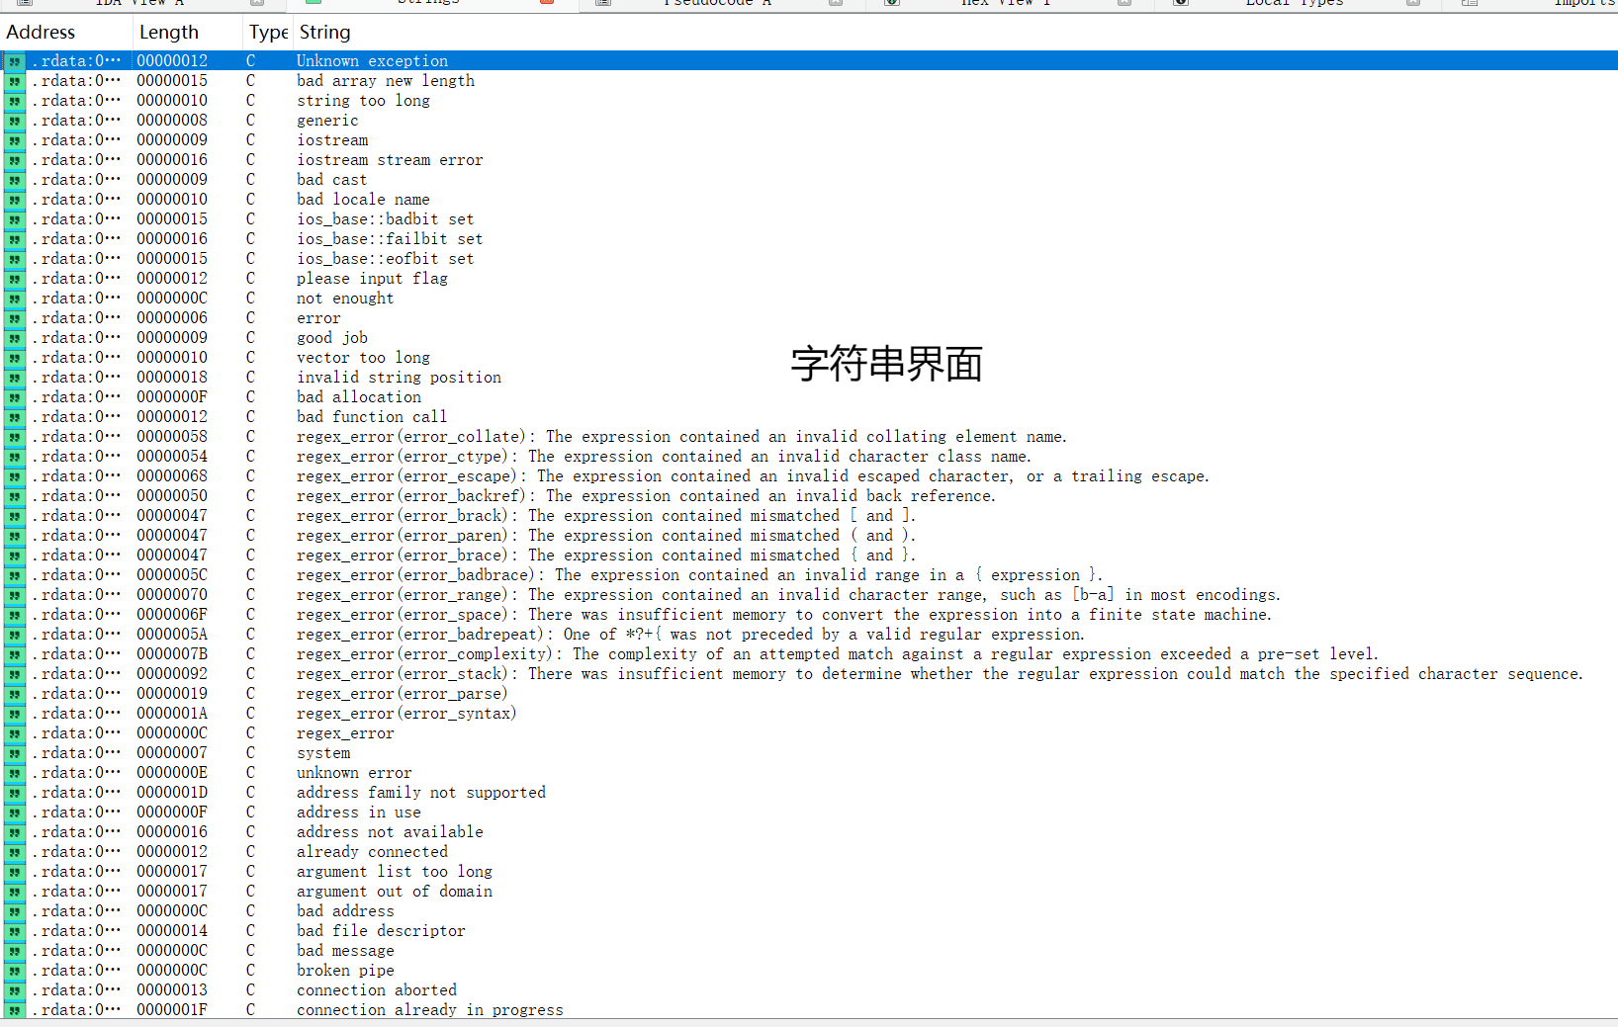Viewport: 1618px width, 1027px height.
Task: Click the string icon for 'connection aborted' row
Action: pyautogui.click(x=14, y=990)
